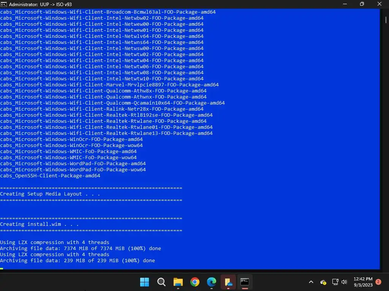
Task: Open network status tray icon
Action: tap(335, 282)
